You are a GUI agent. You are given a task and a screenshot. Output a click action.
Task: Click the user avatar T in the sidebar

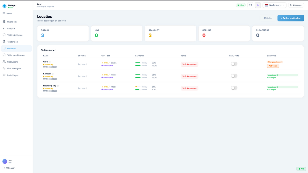click(5, 161)
